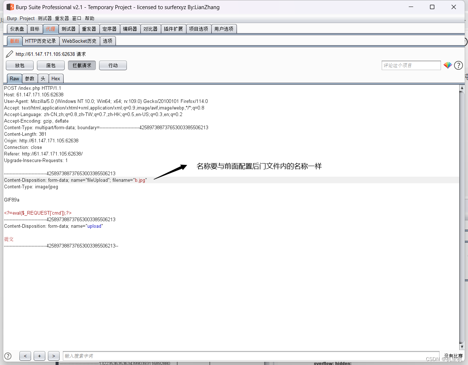Add search option with plus button

[39, 356]
